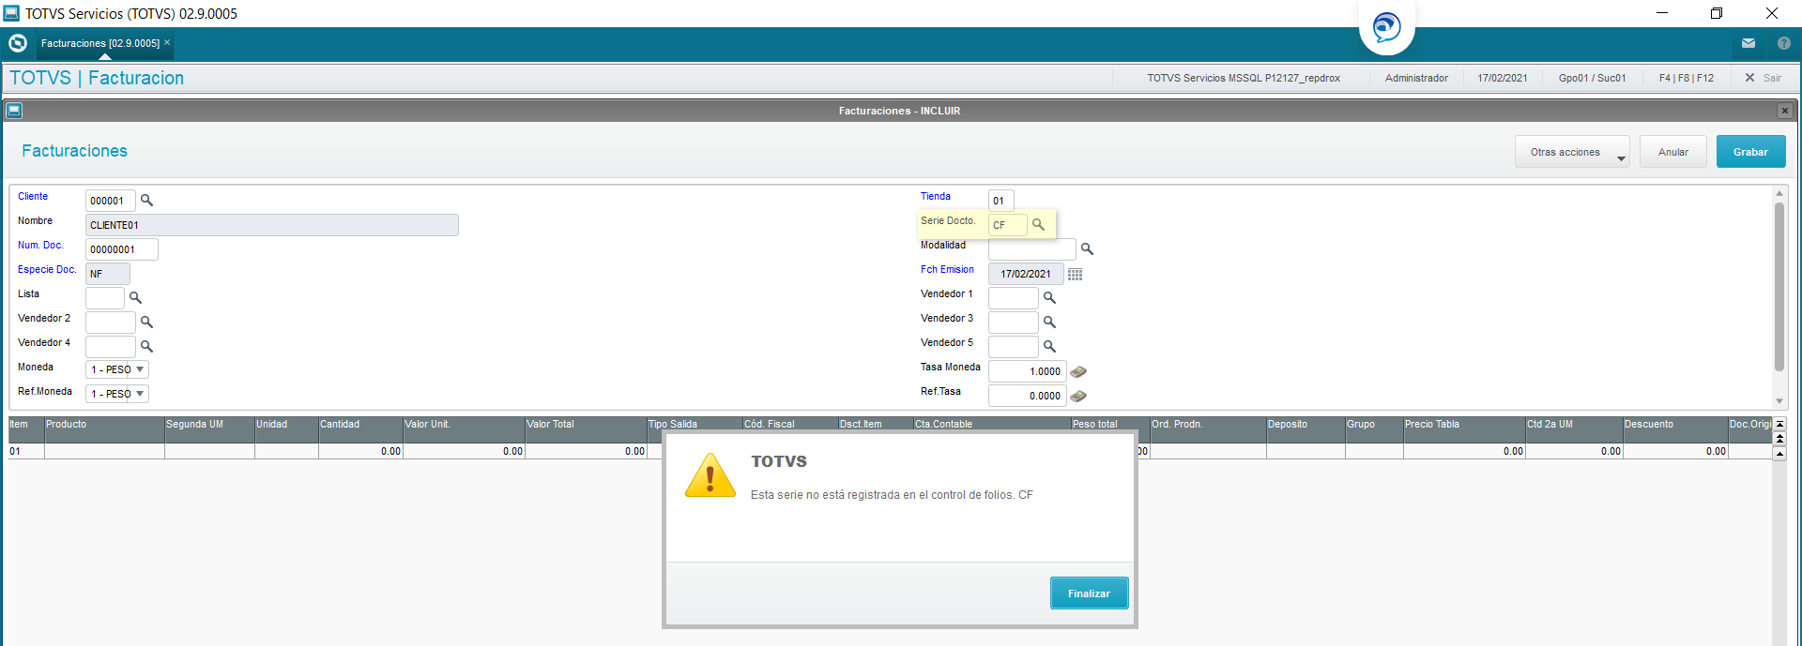Screen dimensions: 1802x646
Task: Click the Facturaciones window menu icon
Action: point(14,111)
